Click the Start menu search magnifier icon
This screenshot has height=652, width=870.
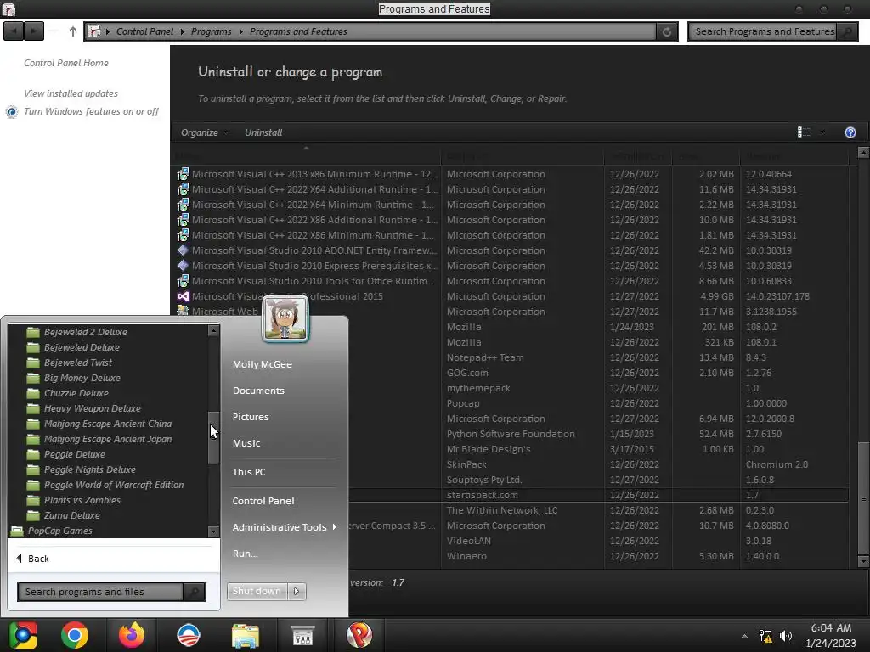click(194, 592)
